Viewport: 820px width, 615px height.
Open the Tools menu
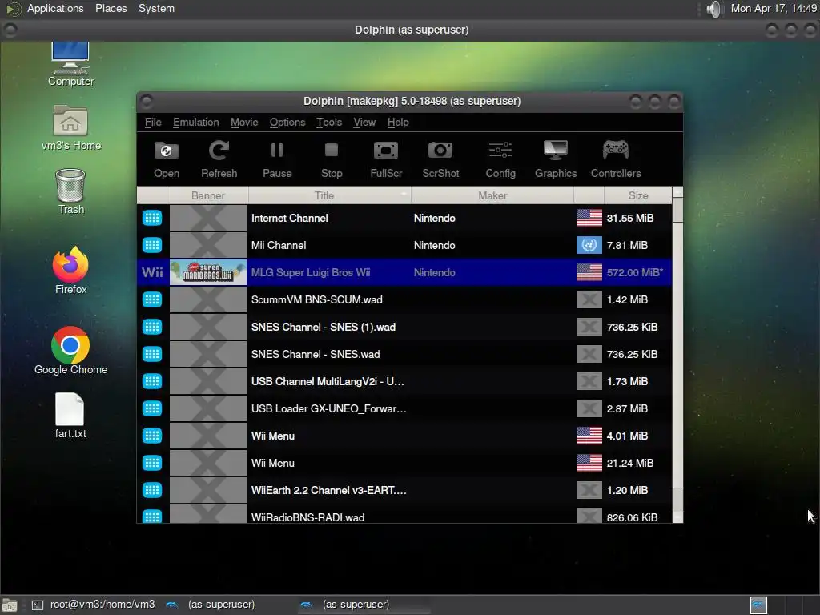329,122
